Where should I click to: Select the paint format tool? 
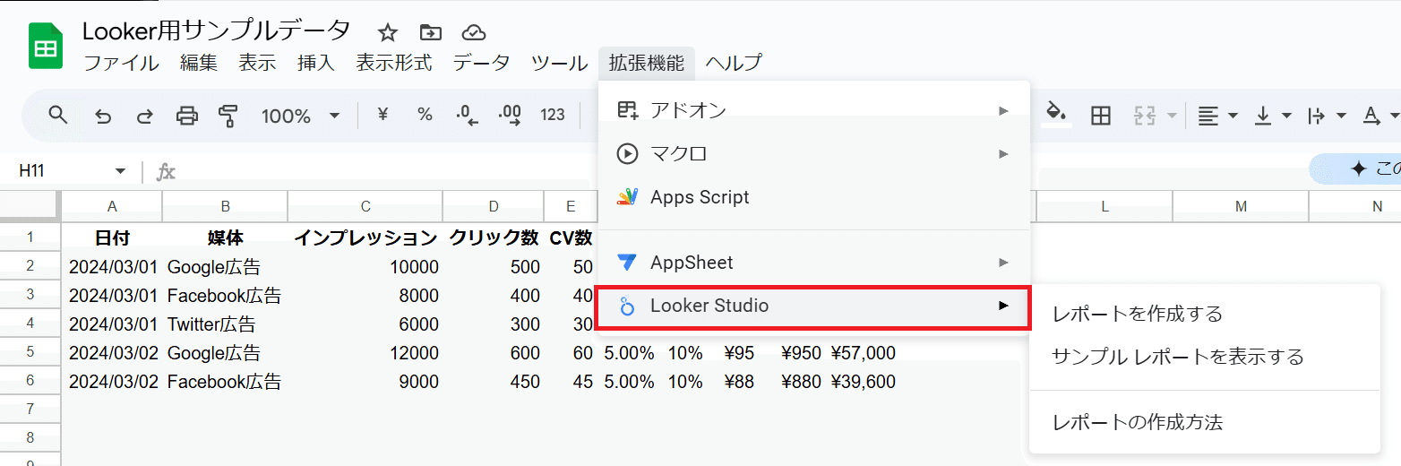(x=228, y=116)
